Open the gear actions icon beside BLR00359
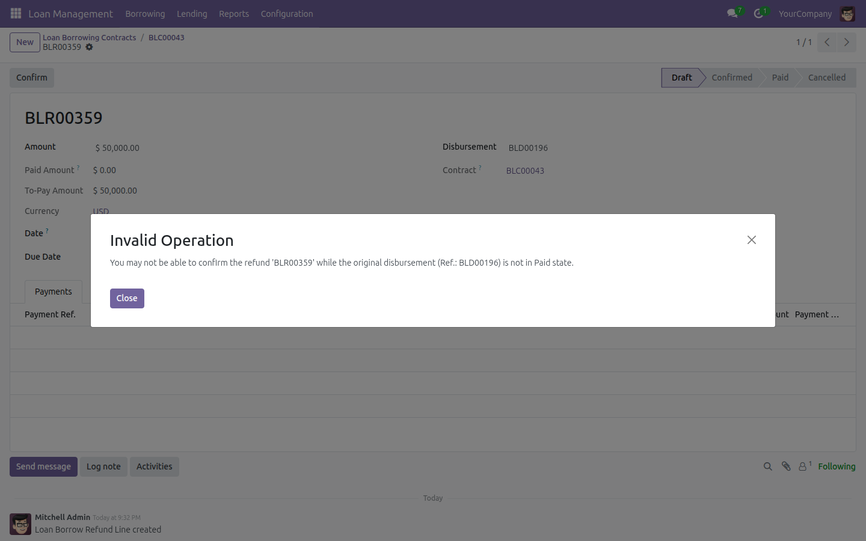The image size is (866, 541). (x=89, y=47)
